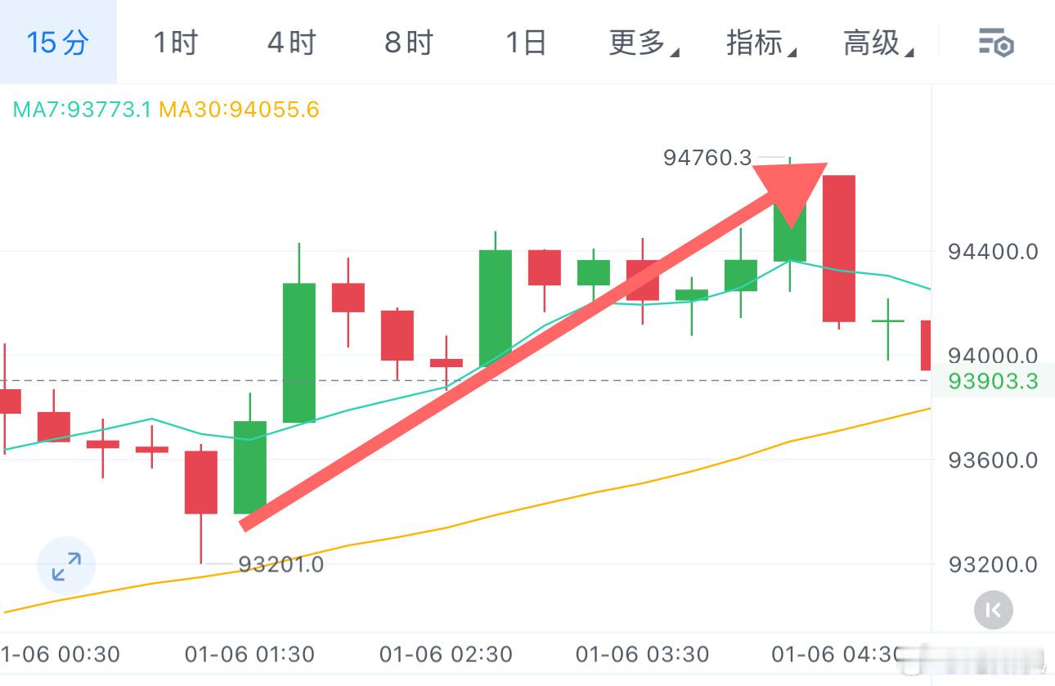Click the 93201.0 low price marker
This screenshot has height=686, width=1055.
(281, 564)
